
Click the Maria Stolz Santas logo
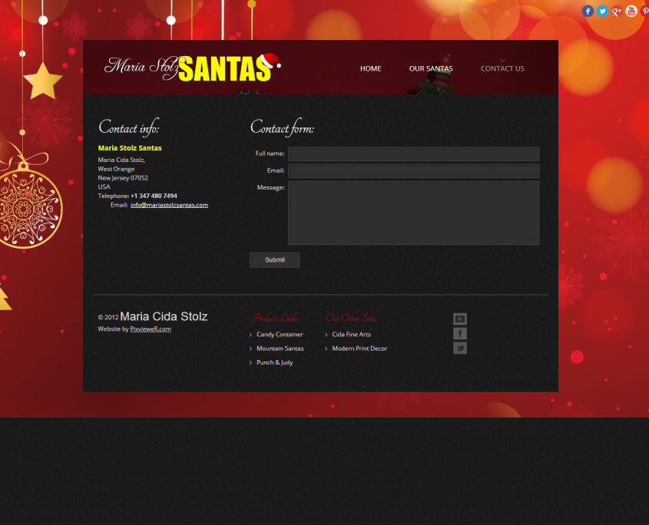point(192,68)
